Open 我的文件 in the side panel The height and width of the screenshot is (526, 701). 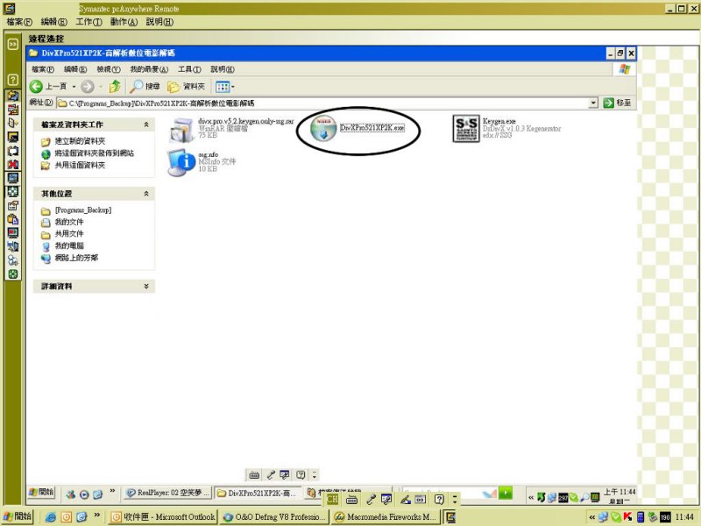coord(69,222)
